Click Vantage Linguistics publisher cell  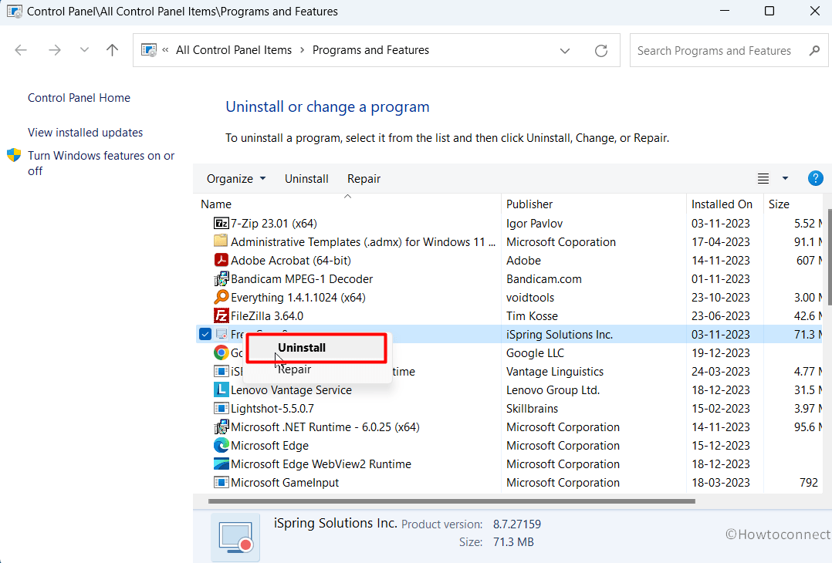(554, 371)
